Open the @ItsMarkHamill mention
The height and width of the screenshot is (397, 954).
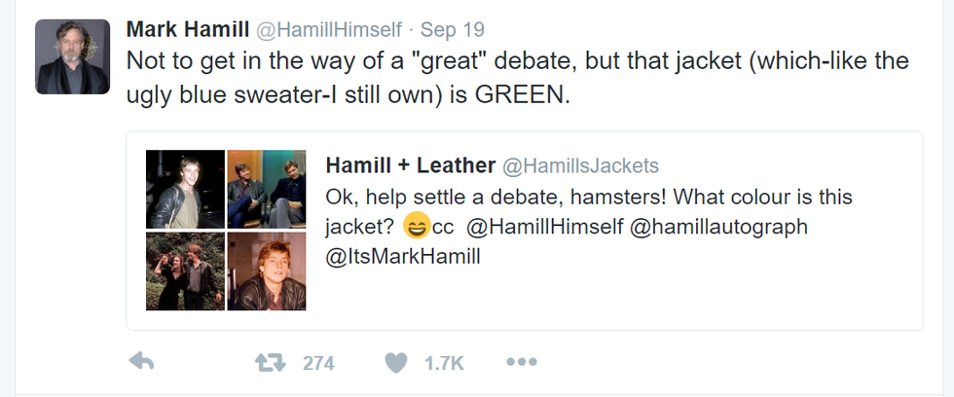(x=403, y=258)
